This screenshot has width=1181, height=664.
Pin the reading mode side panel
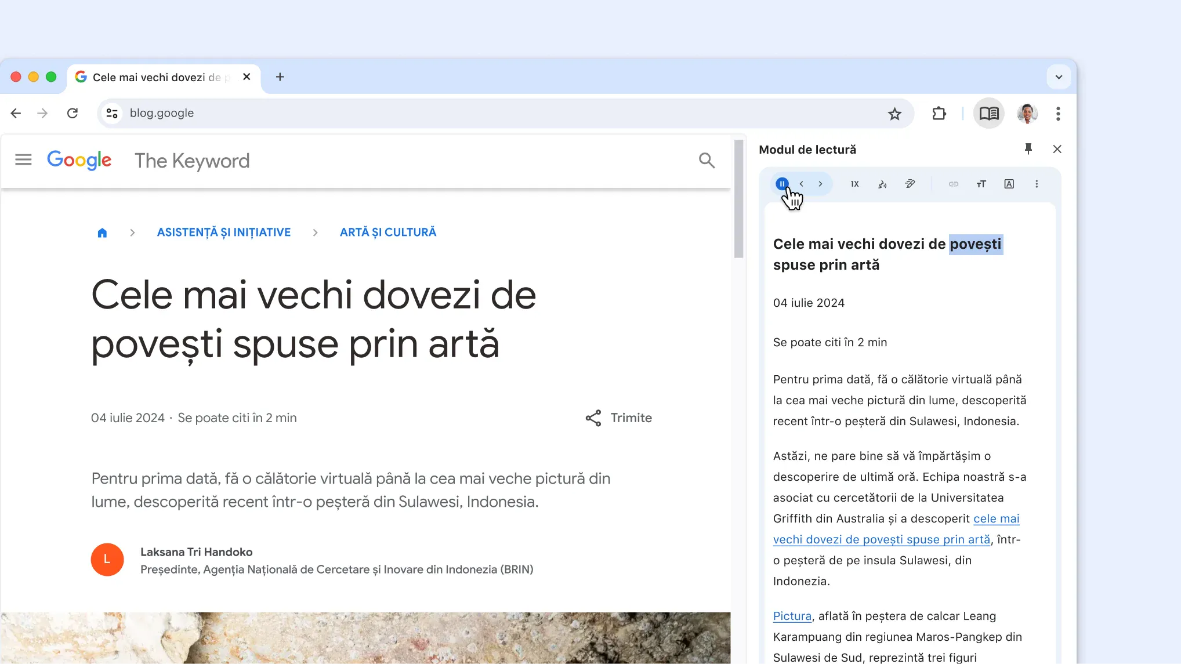click(x=1028, y=149)
